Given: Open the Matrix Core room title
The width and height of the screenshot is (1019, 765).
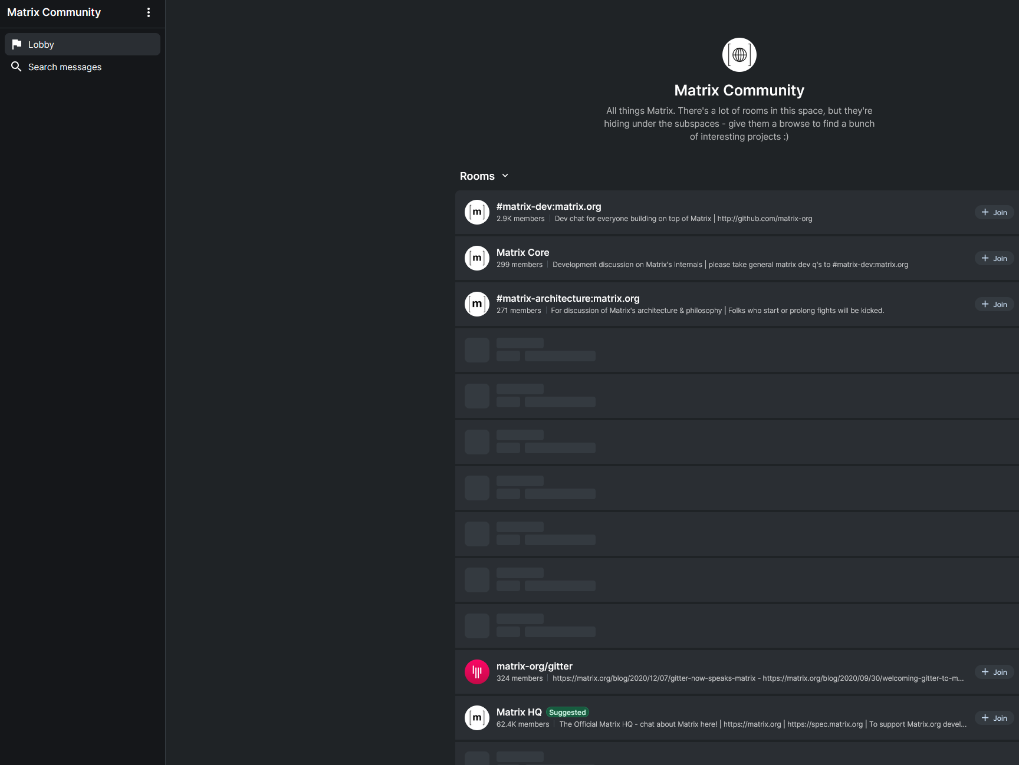Looking at the screenshot, I should click(x=523, y=252).
